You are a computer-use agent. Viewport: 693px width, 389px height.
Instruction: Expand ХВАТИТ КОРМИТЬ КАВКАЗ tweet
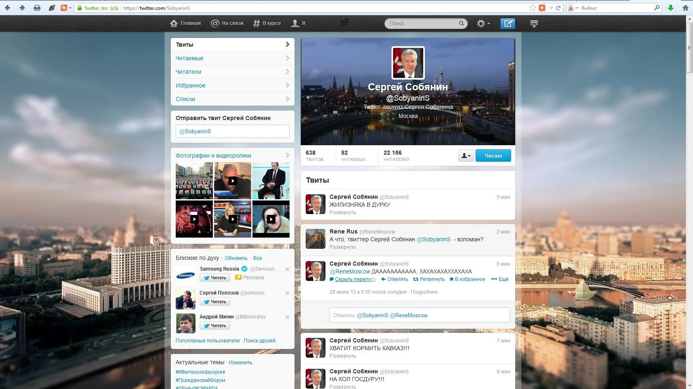coord(343,356)
